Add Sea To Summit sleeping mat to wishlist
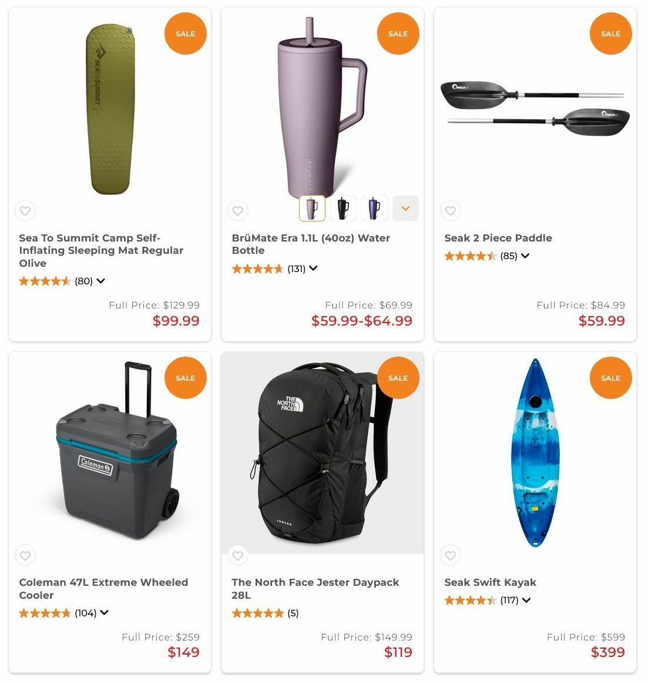 (25, 210)
